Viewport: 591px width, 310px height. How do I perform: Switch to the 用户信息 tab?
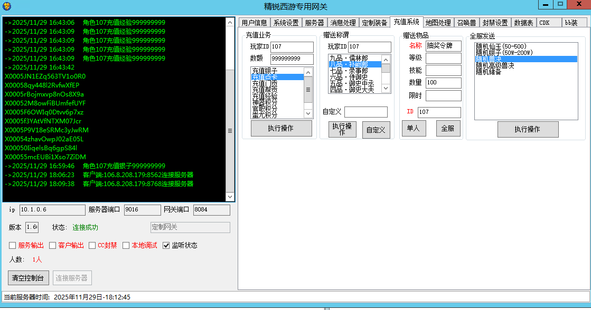[x=254, y=23]
